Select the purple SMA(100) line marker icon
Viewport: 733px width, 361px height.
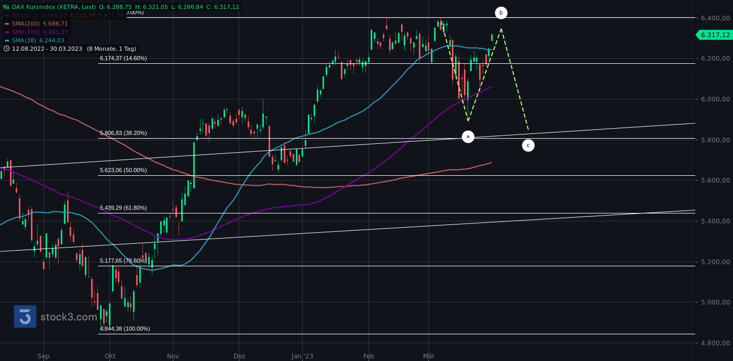6,31
